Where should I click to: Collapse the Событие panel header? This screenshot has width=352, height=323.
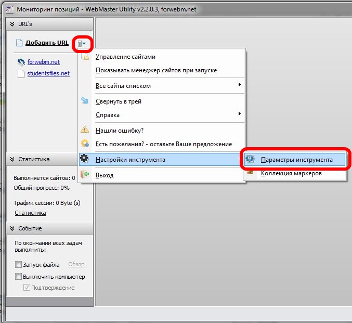[12, 228]
